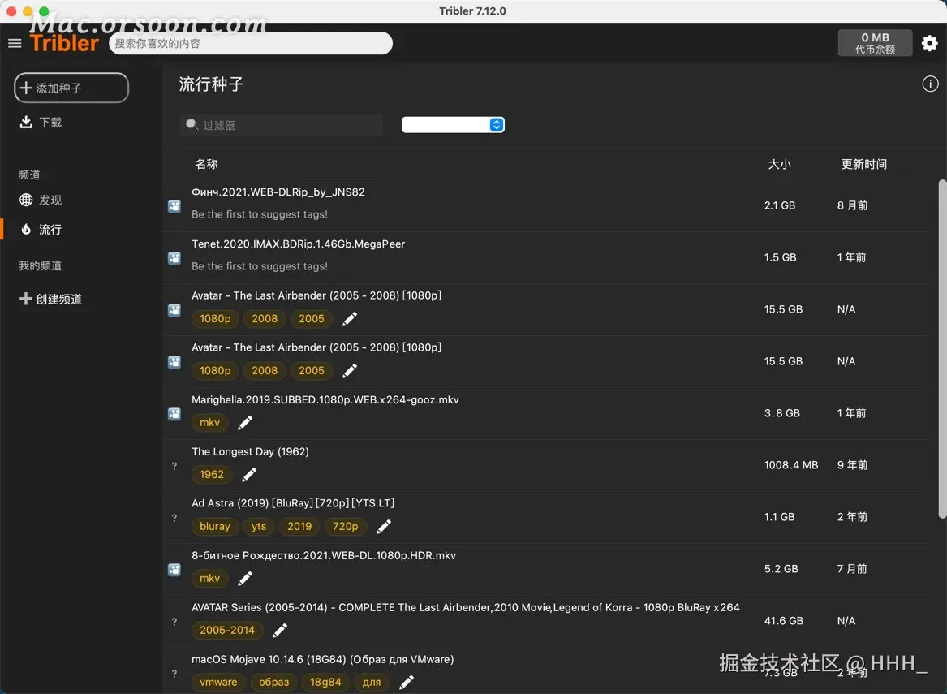Click the 41.6 GB size cell

(x=783, y=621)
